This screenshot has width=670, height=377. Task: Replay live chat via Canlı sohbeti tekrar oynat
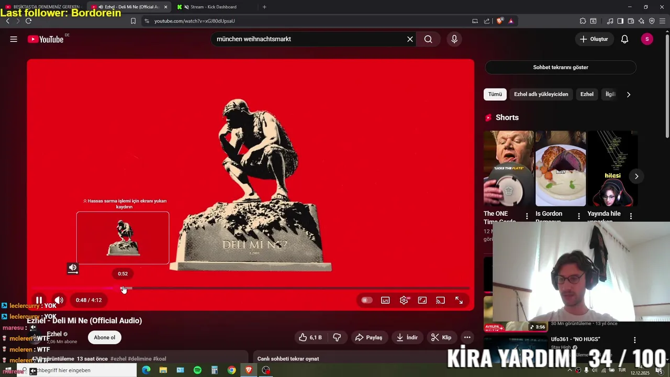pos(288,359)
